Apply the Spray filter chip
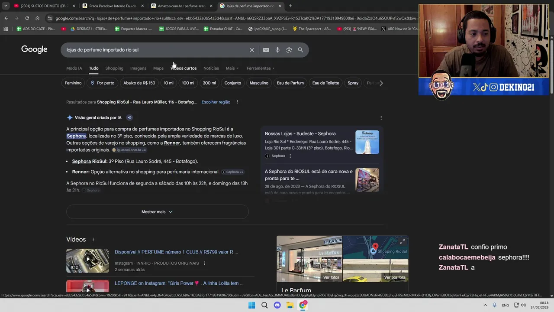Viewport: 554px width, 312px height. coord(353,83)
